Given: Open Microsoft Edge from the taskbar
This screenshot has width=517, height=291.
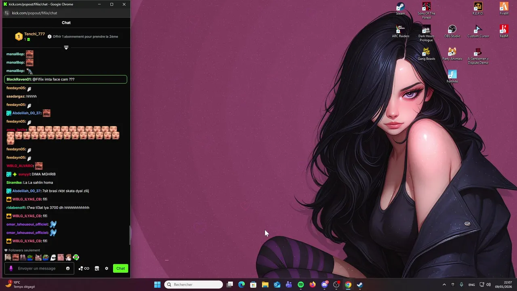Looking at the screenshot, I should [x=242, y=285].
